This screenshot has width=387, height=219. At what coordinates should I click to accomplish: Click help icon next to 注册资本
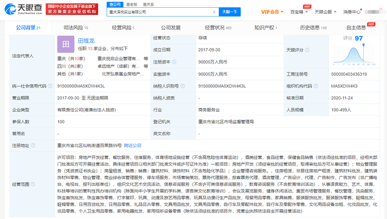coord(174,62)
